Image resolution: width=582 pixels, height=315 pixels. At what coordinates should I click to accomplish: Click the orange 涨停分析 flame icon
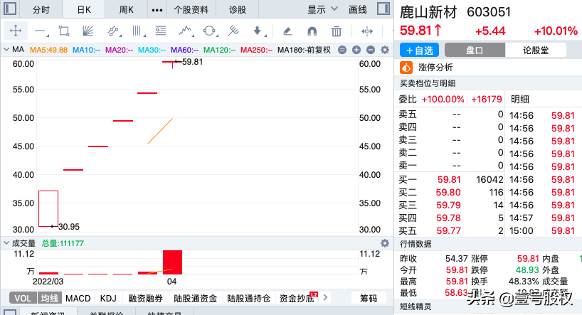pyautogui.click(x=406, y=68)
